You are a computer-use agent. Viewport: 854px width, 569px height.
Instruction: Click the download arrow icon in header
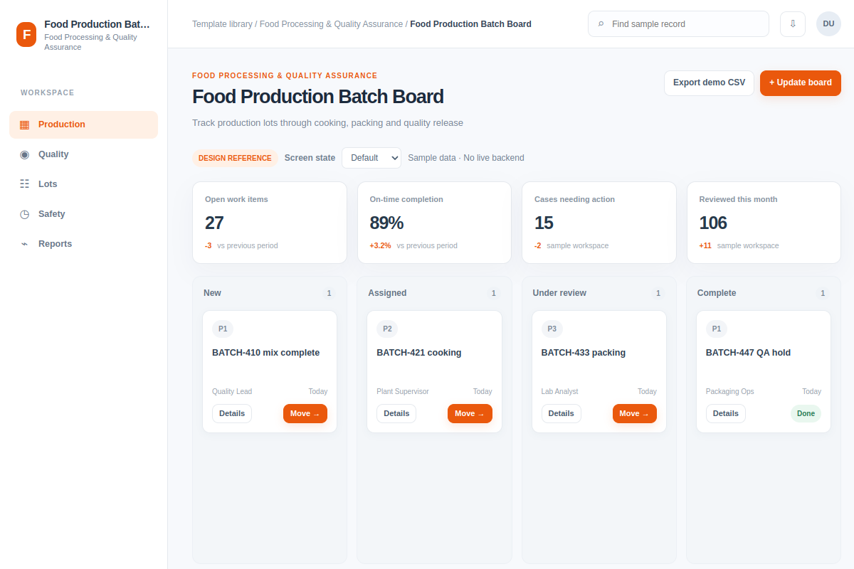(x=793, y=23)
